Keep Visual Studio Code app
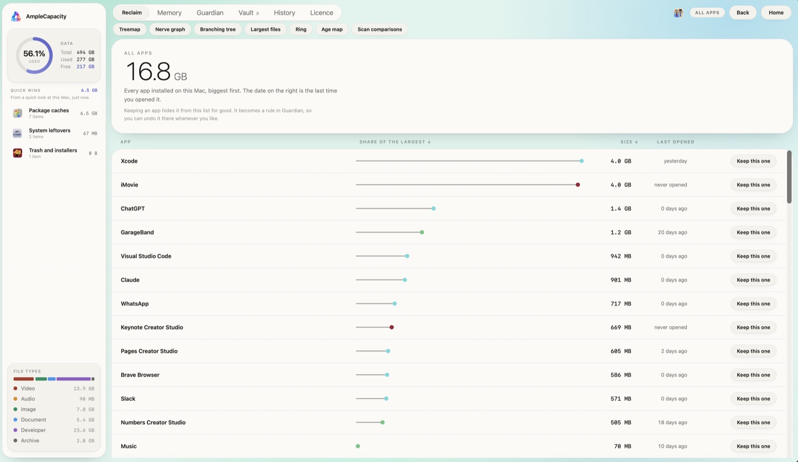The height and width of the screenshot is (462, 798). [753, 256]
